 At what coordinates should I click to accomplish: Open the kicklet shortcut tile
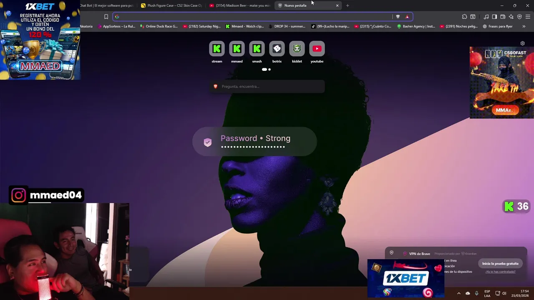pyautogui.click(x=297, y=49)
